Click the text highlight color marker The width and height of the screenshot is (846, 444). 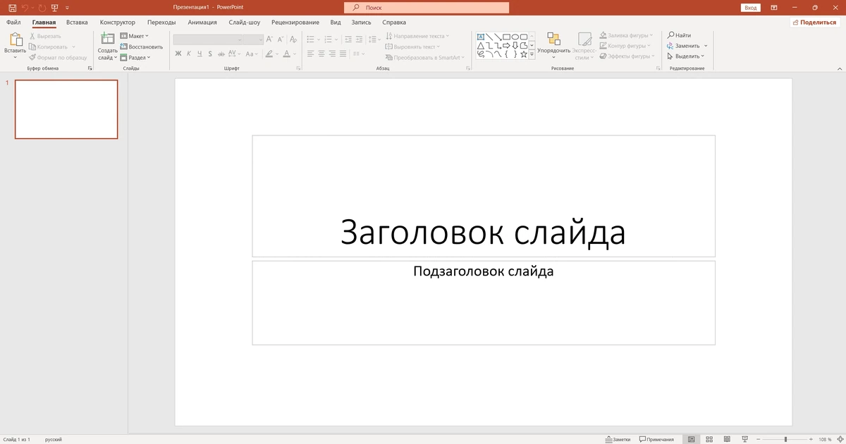(269, 54)
